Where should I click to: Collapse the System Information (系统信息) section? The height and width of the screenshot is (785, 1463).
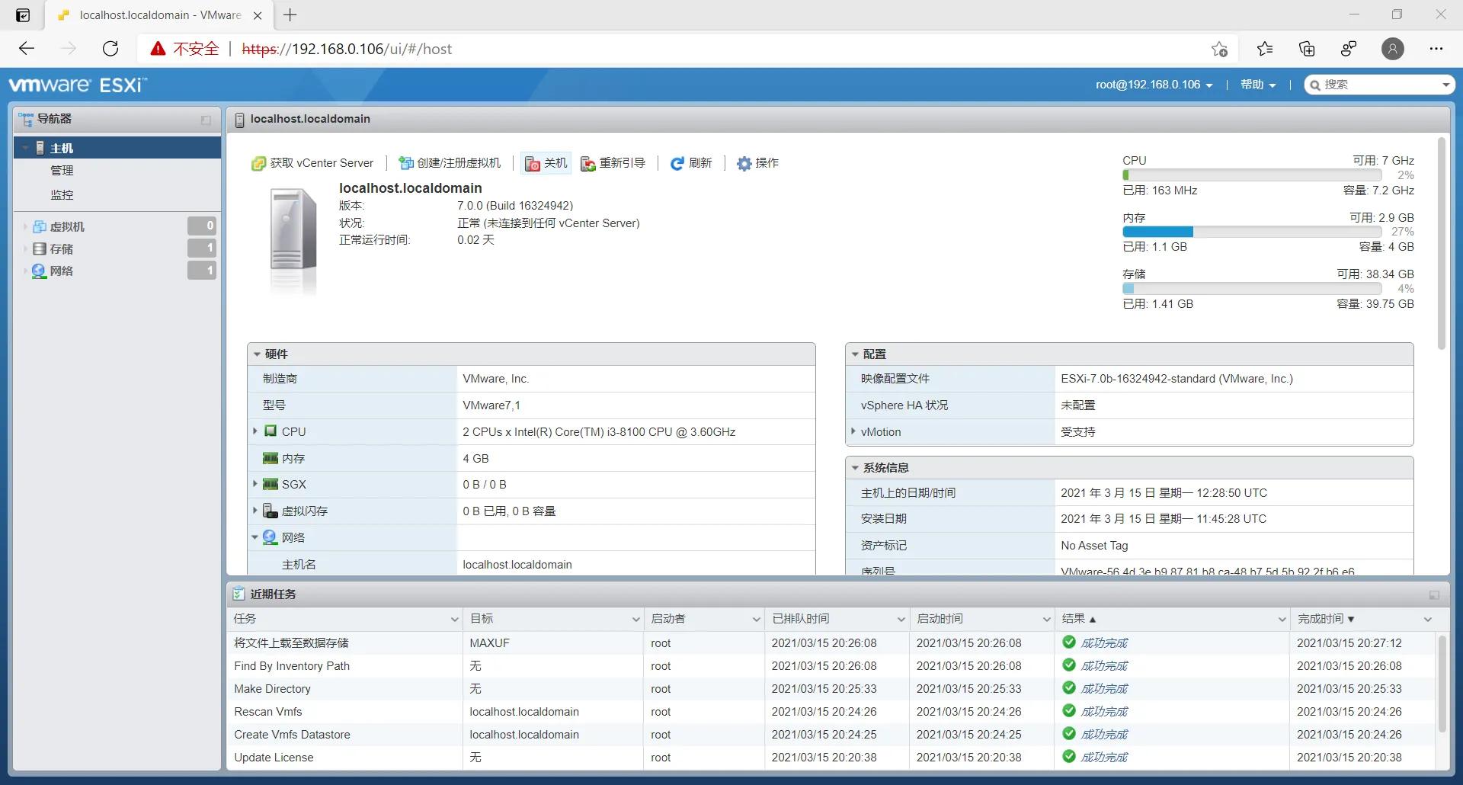pos(856,468)
